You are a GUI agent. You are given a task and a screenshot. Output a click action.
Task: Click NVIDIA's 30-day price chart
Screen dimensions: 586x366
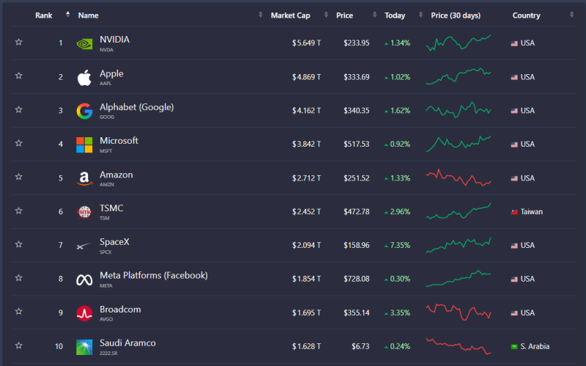click(459, 43)
